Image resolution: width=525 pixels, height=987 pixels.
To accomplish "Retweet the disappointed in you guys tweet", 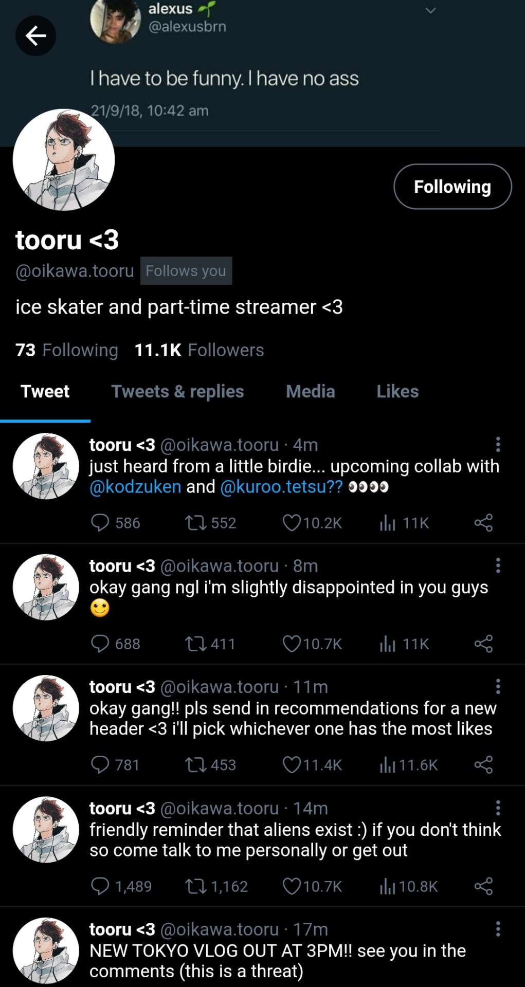I will point(195,644).
